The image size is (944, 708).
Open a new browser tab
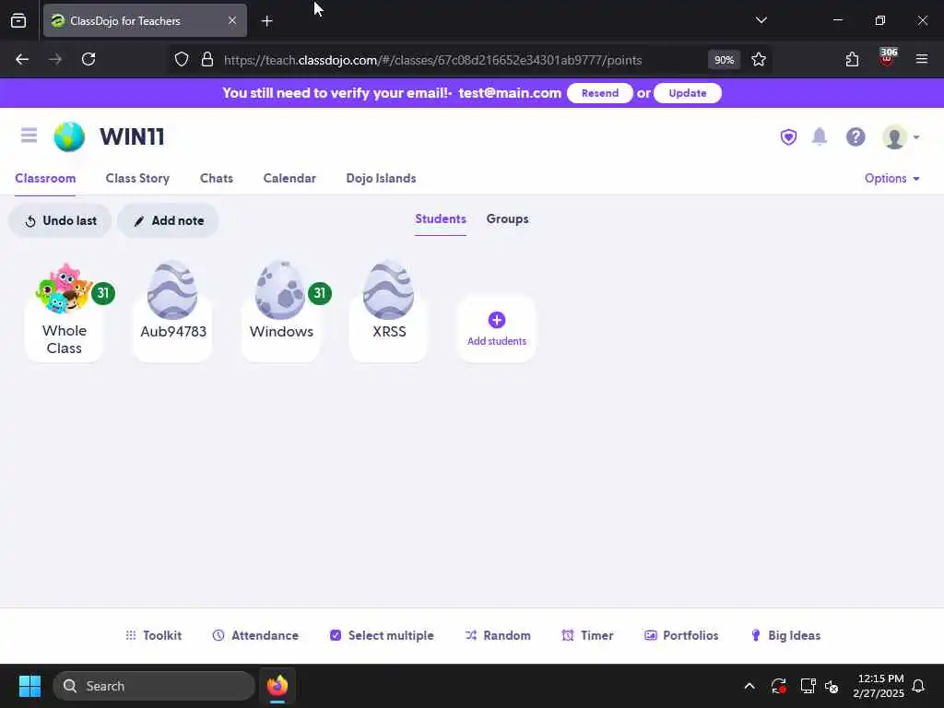tap(266, 21)
